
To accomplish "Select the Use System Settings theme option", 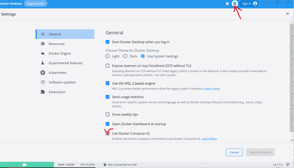I will pos(143,56).
